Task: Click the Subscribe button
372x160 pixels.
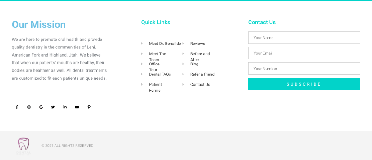Action: click(304, 84)
